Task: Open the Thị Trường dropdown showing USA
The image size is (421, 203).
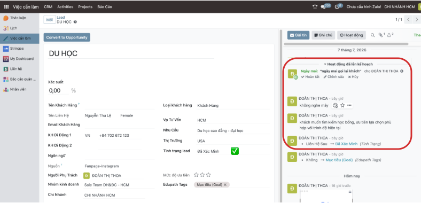Action: (233, 141)
